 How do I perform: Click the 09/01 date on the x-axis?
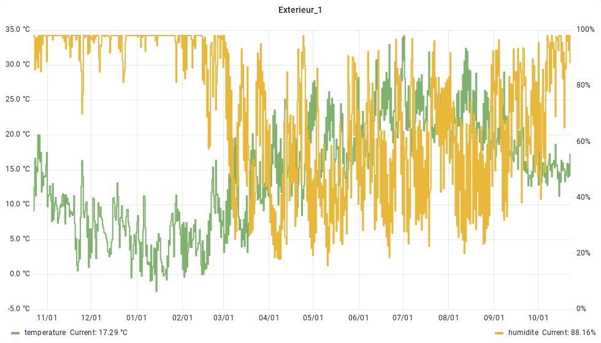[x=494, y=318]
